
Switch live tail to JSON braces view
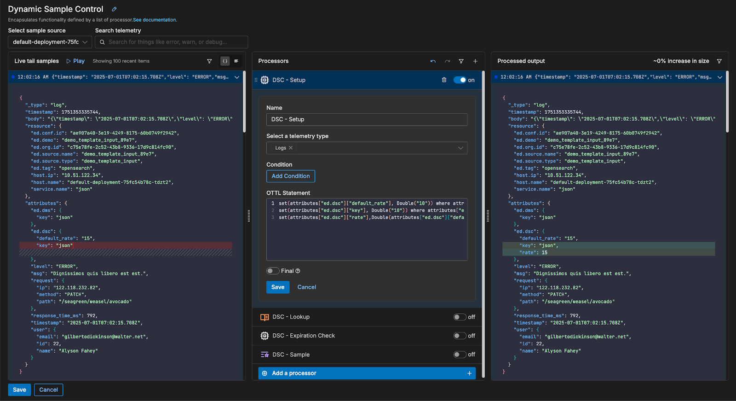[x=225, y=61]
